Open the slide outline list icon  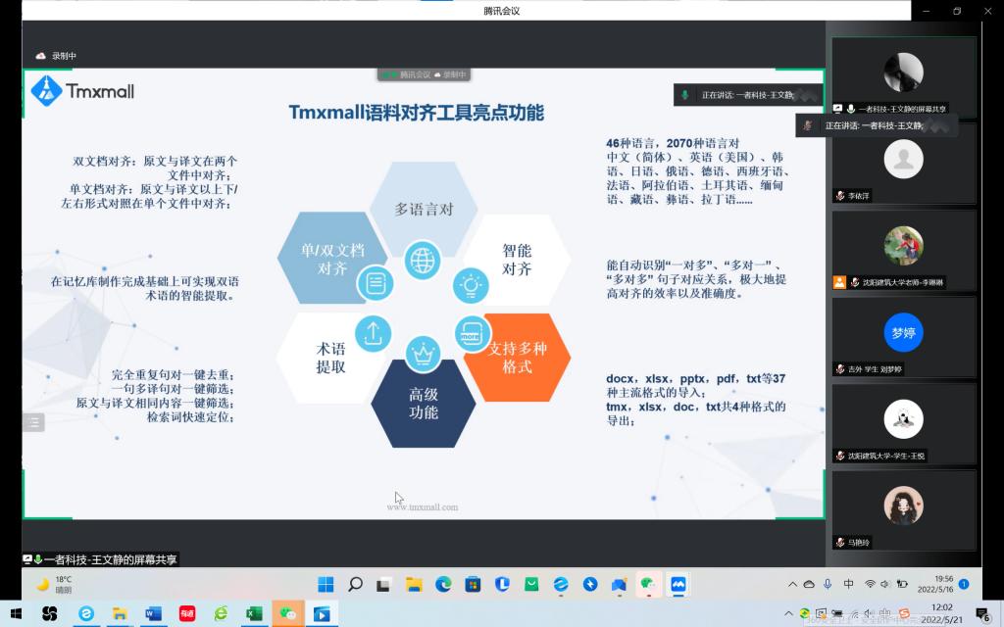coord(34,422)
